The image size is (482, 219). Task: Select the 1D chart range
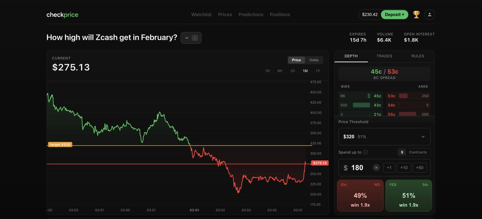point(292,71)
